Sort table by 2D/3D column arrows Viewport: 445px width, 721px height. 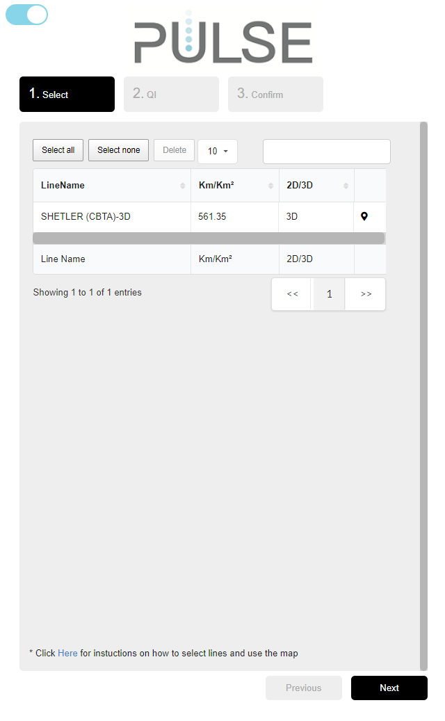click(346, 186)
